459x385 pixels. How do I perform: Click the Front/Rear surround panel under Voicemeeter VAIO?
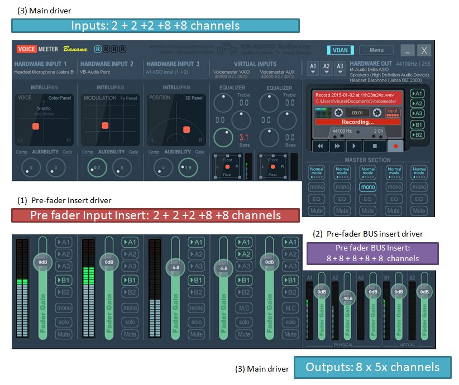[227, 166]
